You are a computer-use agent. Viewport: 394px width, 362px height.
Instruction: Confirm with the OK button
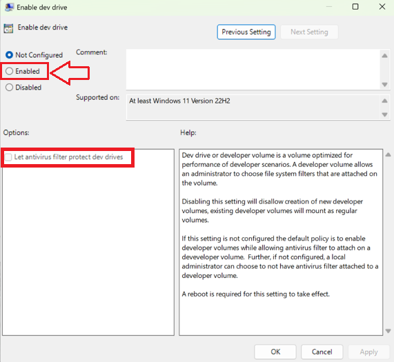[275, 352]
